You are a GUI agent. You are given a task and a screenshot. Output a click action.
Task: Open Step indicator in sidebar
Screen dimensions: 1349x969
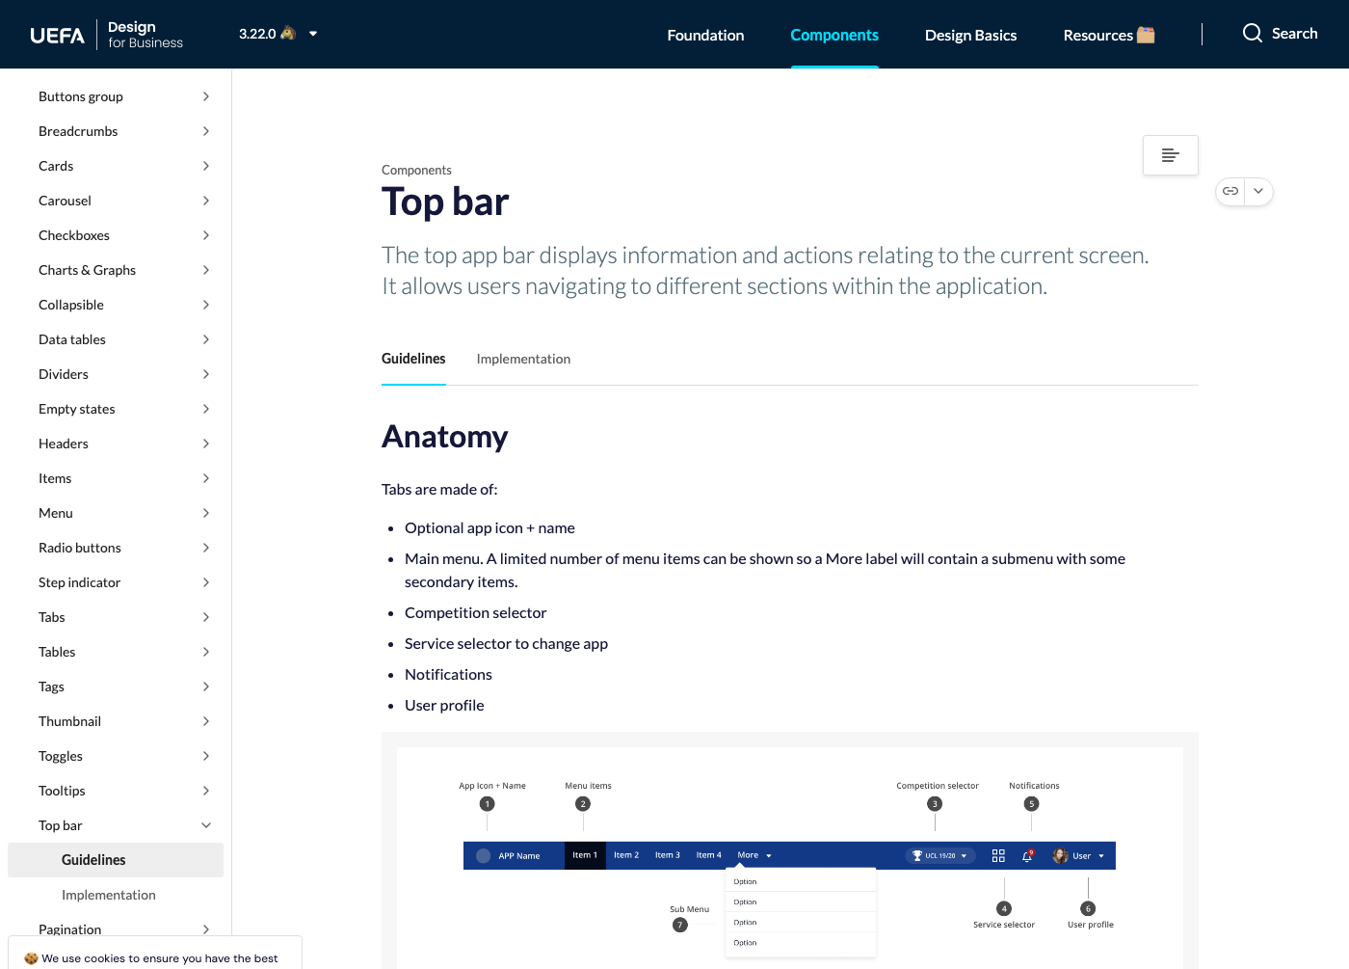tap(80, 582)
